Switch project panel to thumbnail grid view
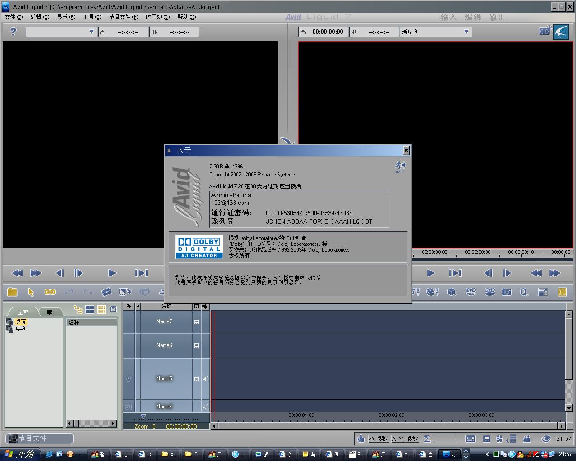This screenshot has height=461, width=576. click(90, 309)
